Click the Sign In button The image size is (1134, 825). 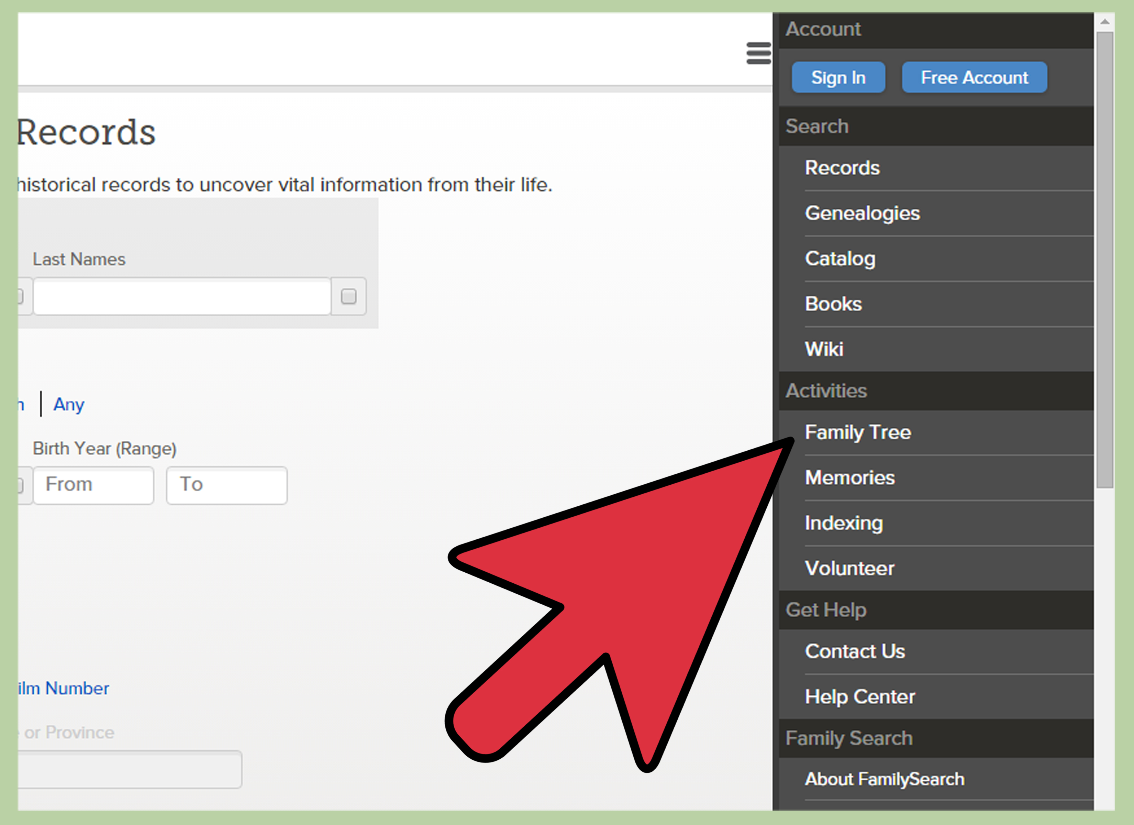point(837,77)
